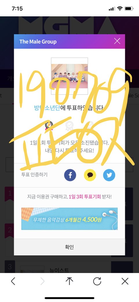
Task: Tap the BTS group photo thumbnail
Action: [69, 76]
